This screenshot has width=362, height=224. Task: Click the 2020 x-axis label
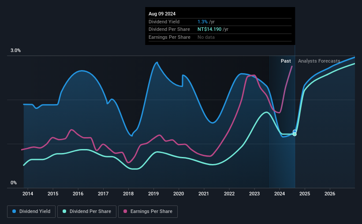coord(179,194)
